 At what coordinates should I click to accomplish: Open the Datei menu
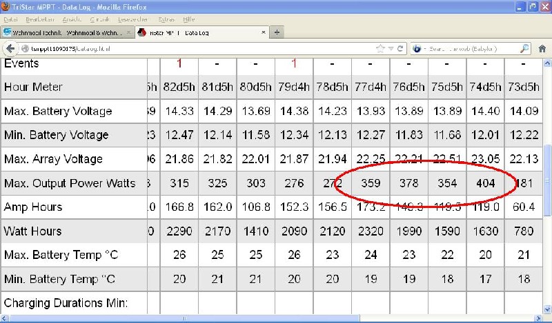(11, 19)
